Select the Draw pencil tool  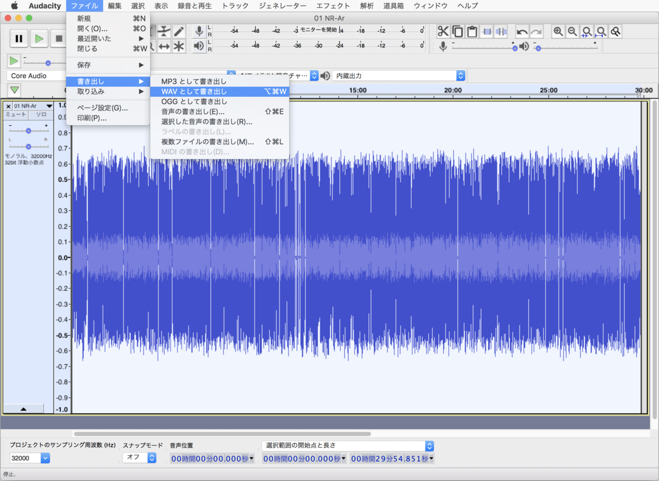click(x=178, y=31)
